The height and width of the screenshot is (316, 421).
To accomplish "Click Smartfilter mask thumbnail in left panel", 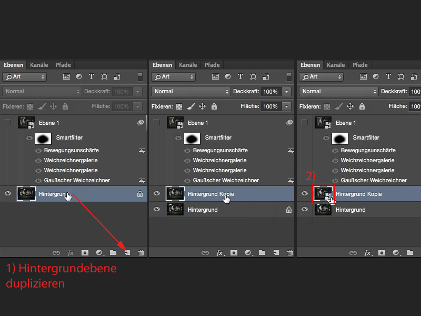I will [x=43, y=139].
